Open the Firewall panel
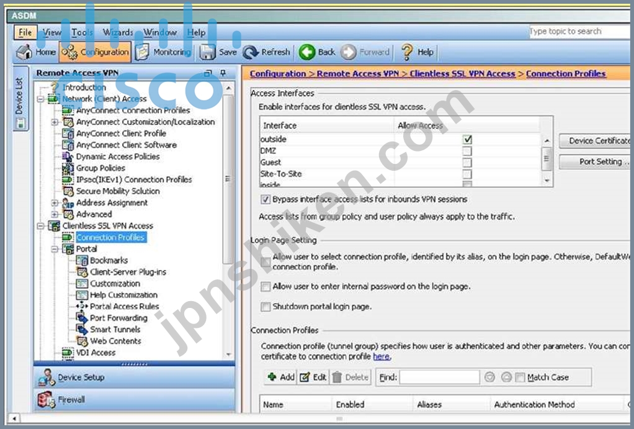The width and height of the screenshot is (634, 429). pos(134,400)
